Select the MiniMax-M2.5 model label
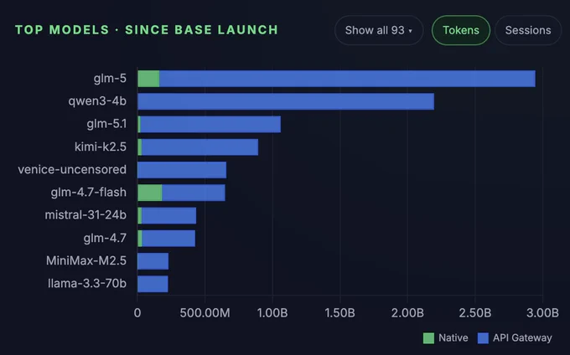570x355 pixels. (x=86, y=260)
